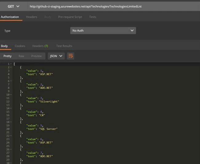
Task: Collapse the object starting at line 22
Action: [11, 136]
